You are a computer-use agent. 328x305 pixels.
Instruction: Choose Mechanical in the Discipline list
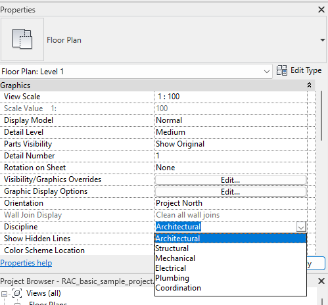pyautogui.click(x=231, y=258)
